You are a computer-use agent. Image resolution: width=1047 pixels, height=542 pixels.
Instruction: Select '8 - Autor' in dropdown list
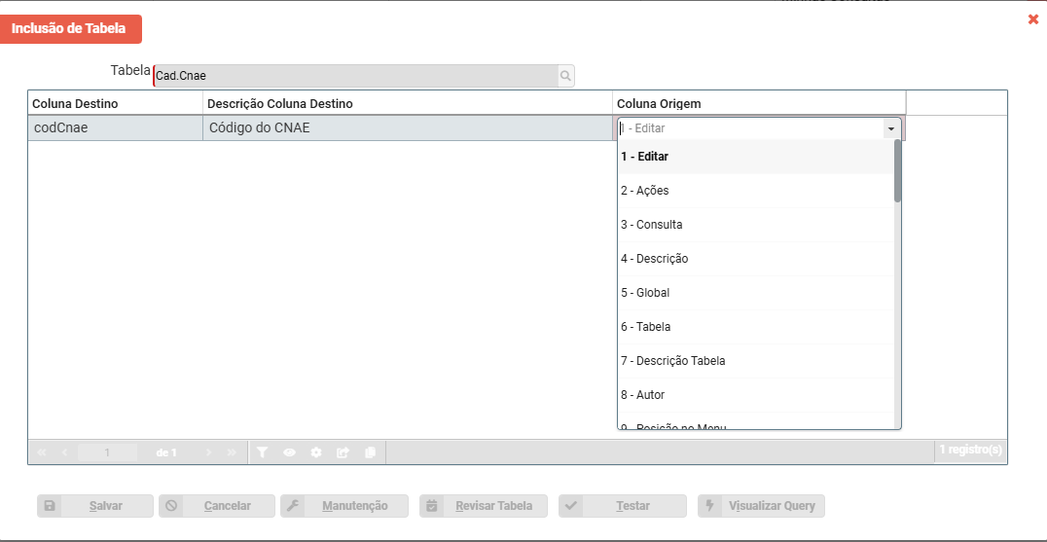[643, 395]
